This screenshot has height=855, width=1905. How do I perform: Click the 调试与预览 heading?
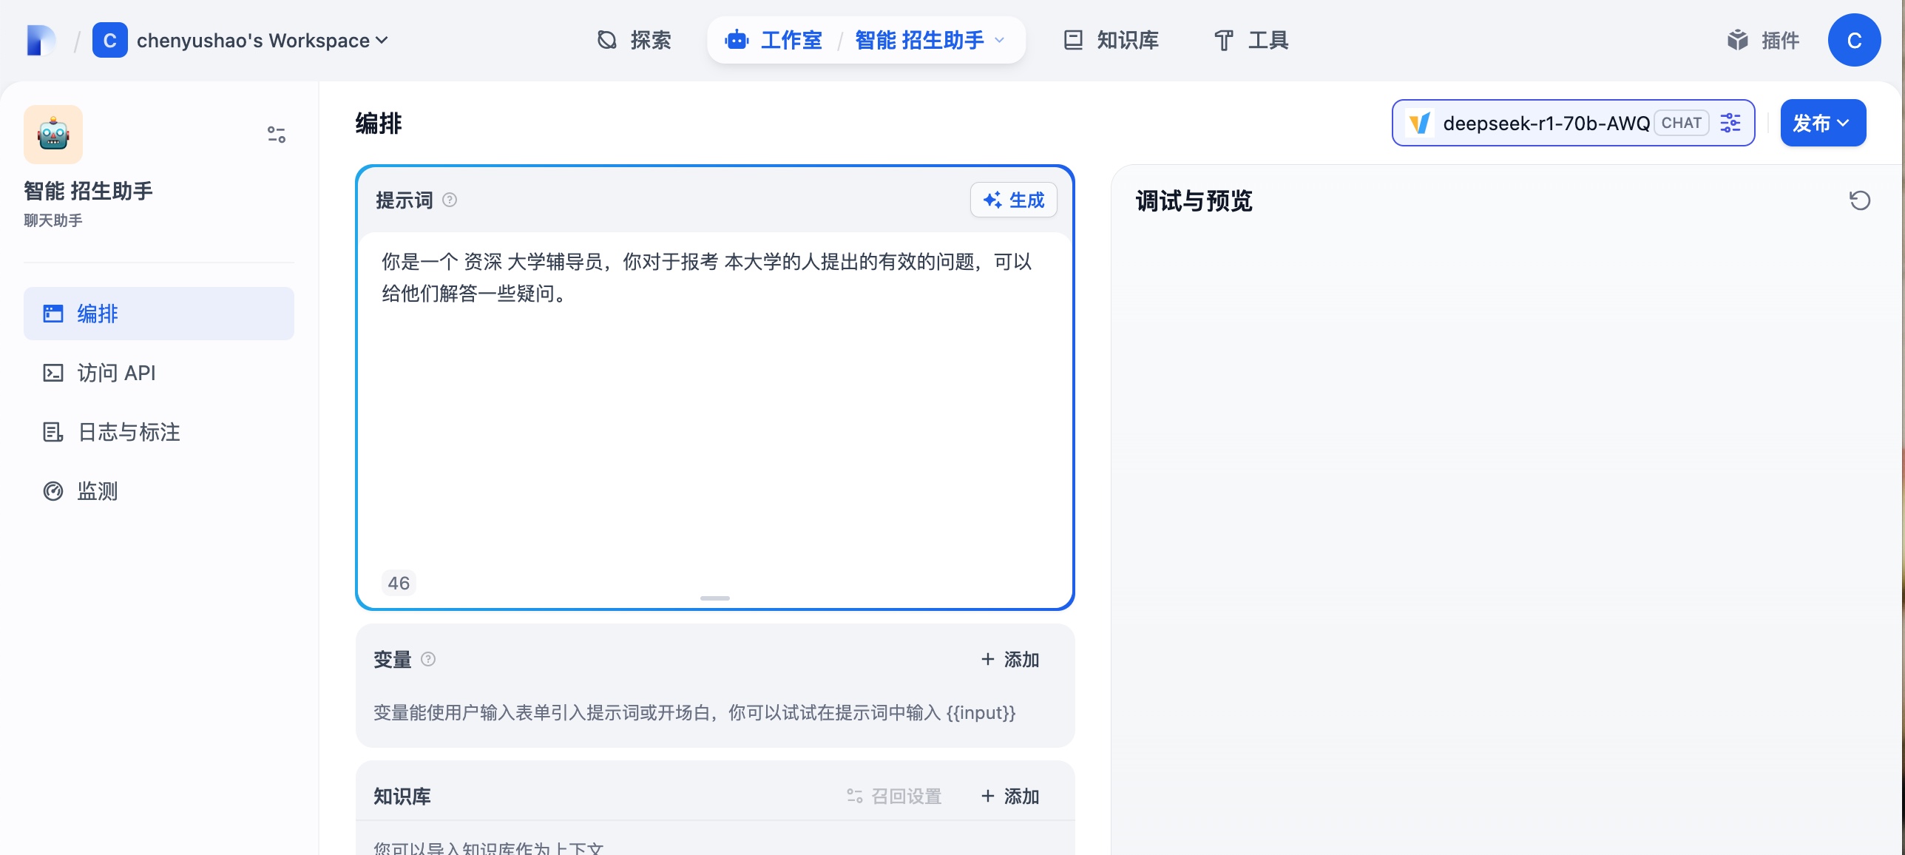[1194, 200]
